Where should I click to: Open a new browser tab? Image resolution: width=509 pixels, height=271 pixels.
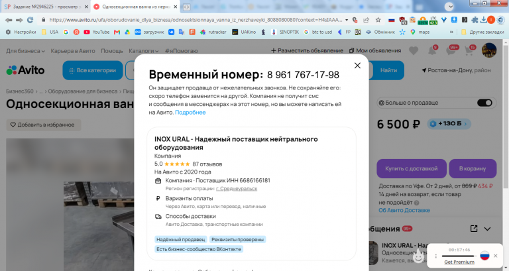(186, 7)
